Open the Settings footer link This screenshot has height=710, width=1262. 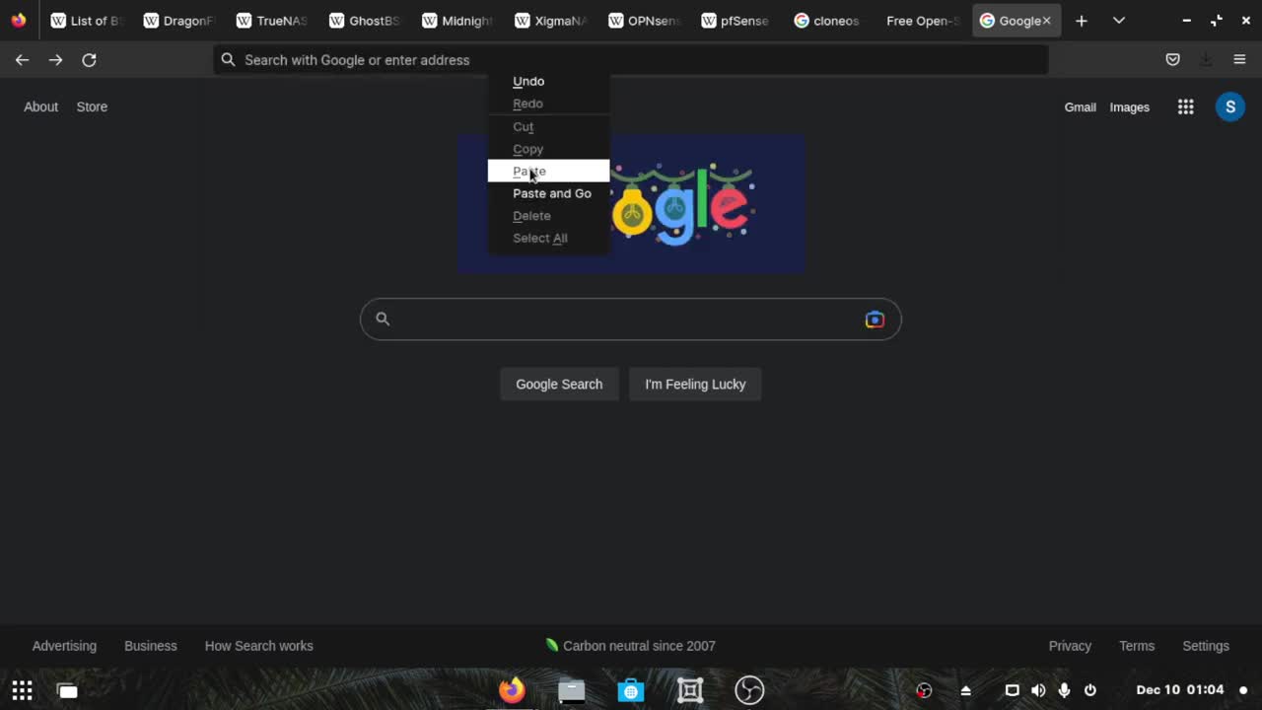click(x=1206, y=646)
